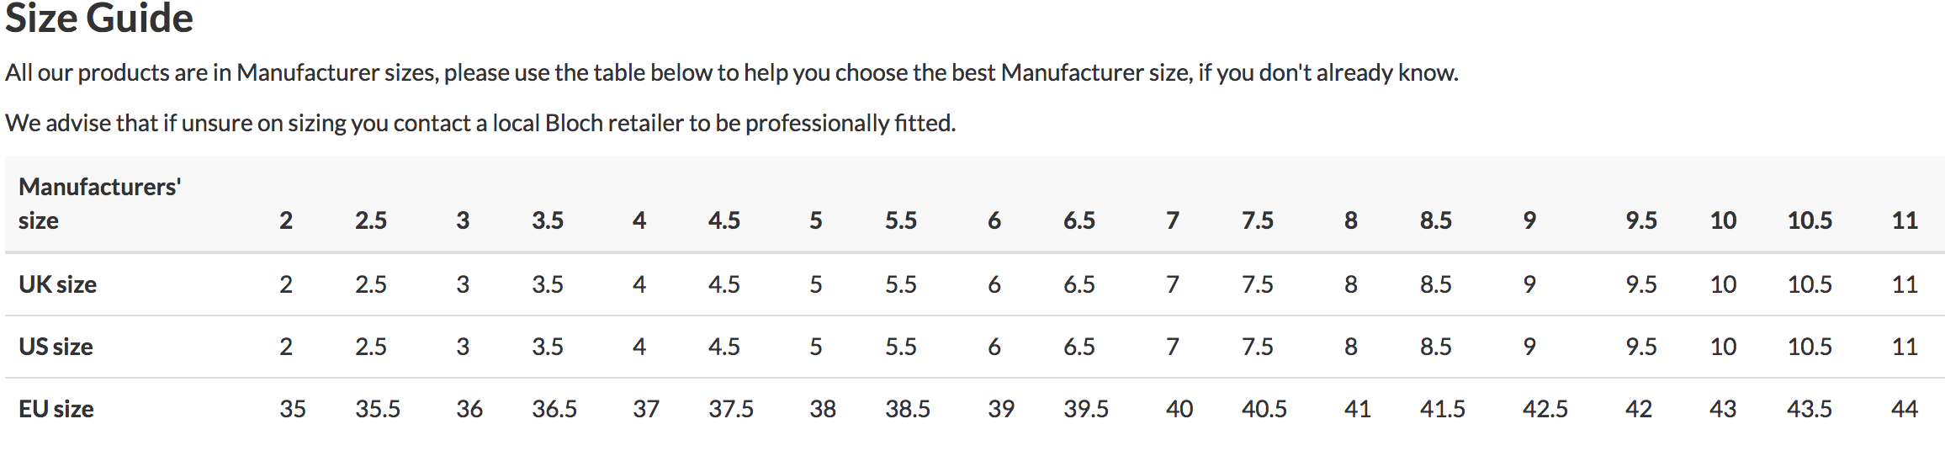Click UK size 11 cell
Viewport: 1945px width, 456px height.
pos(1904,284)
